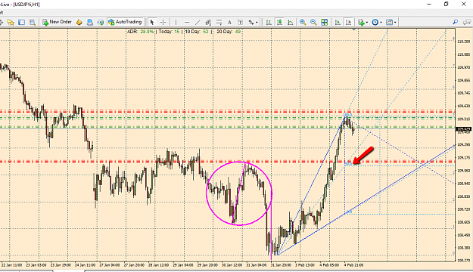473x272 pixels.
Task: Toggle the AutoTrading button
Action: 125,22
